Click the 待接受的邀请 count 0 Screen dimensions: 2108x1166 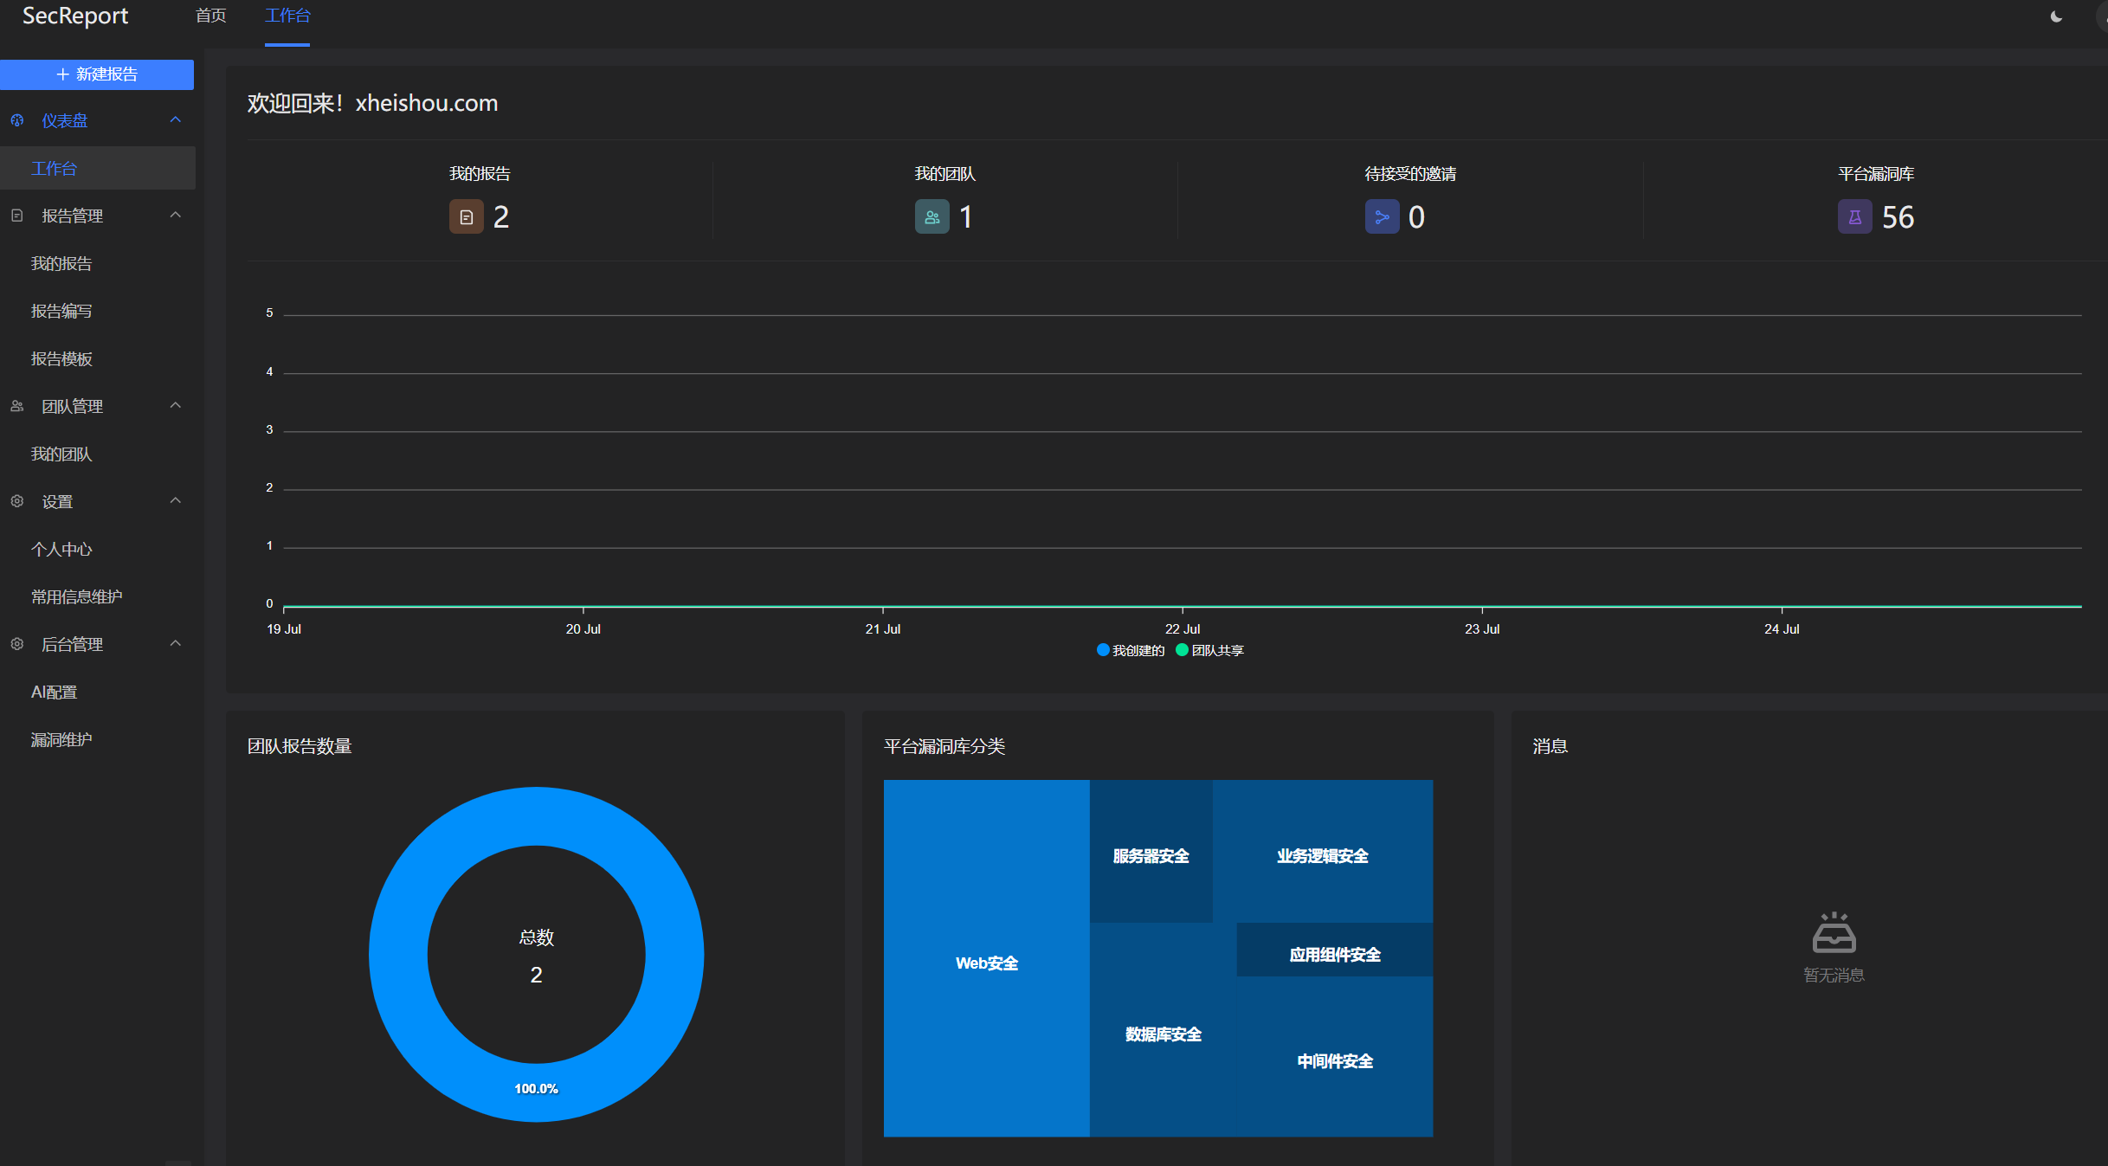1416,216
